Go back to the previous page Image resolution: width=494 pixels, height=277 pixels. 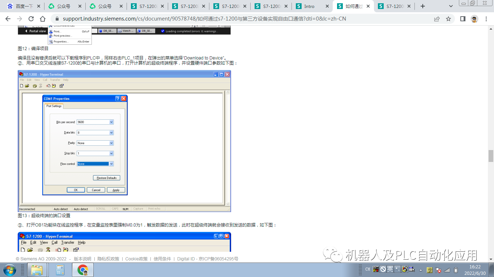[8, 19]
